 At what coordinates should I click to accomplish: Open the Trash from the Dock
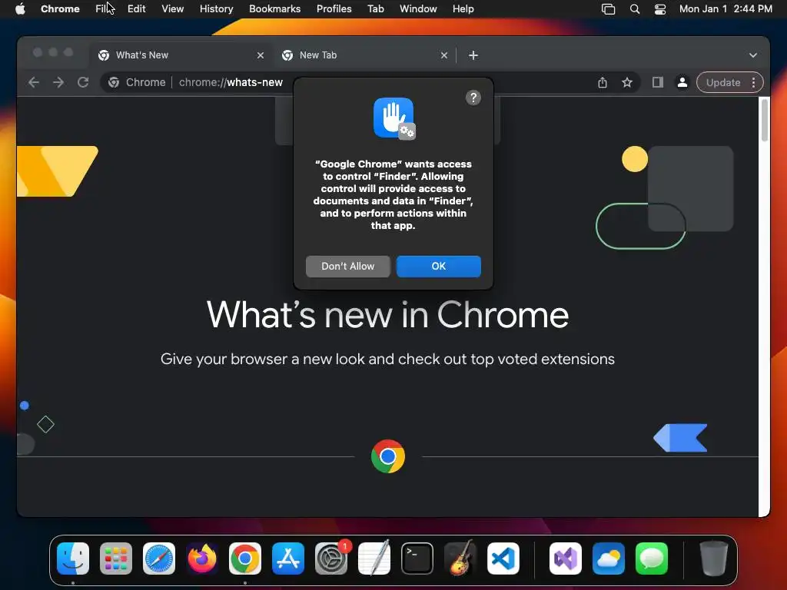[714, 559]
